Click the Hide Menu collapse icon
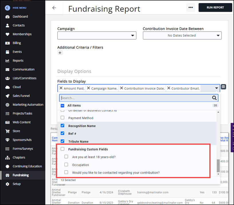Screen dimensions: 234x205 click(x=7, y=8)
